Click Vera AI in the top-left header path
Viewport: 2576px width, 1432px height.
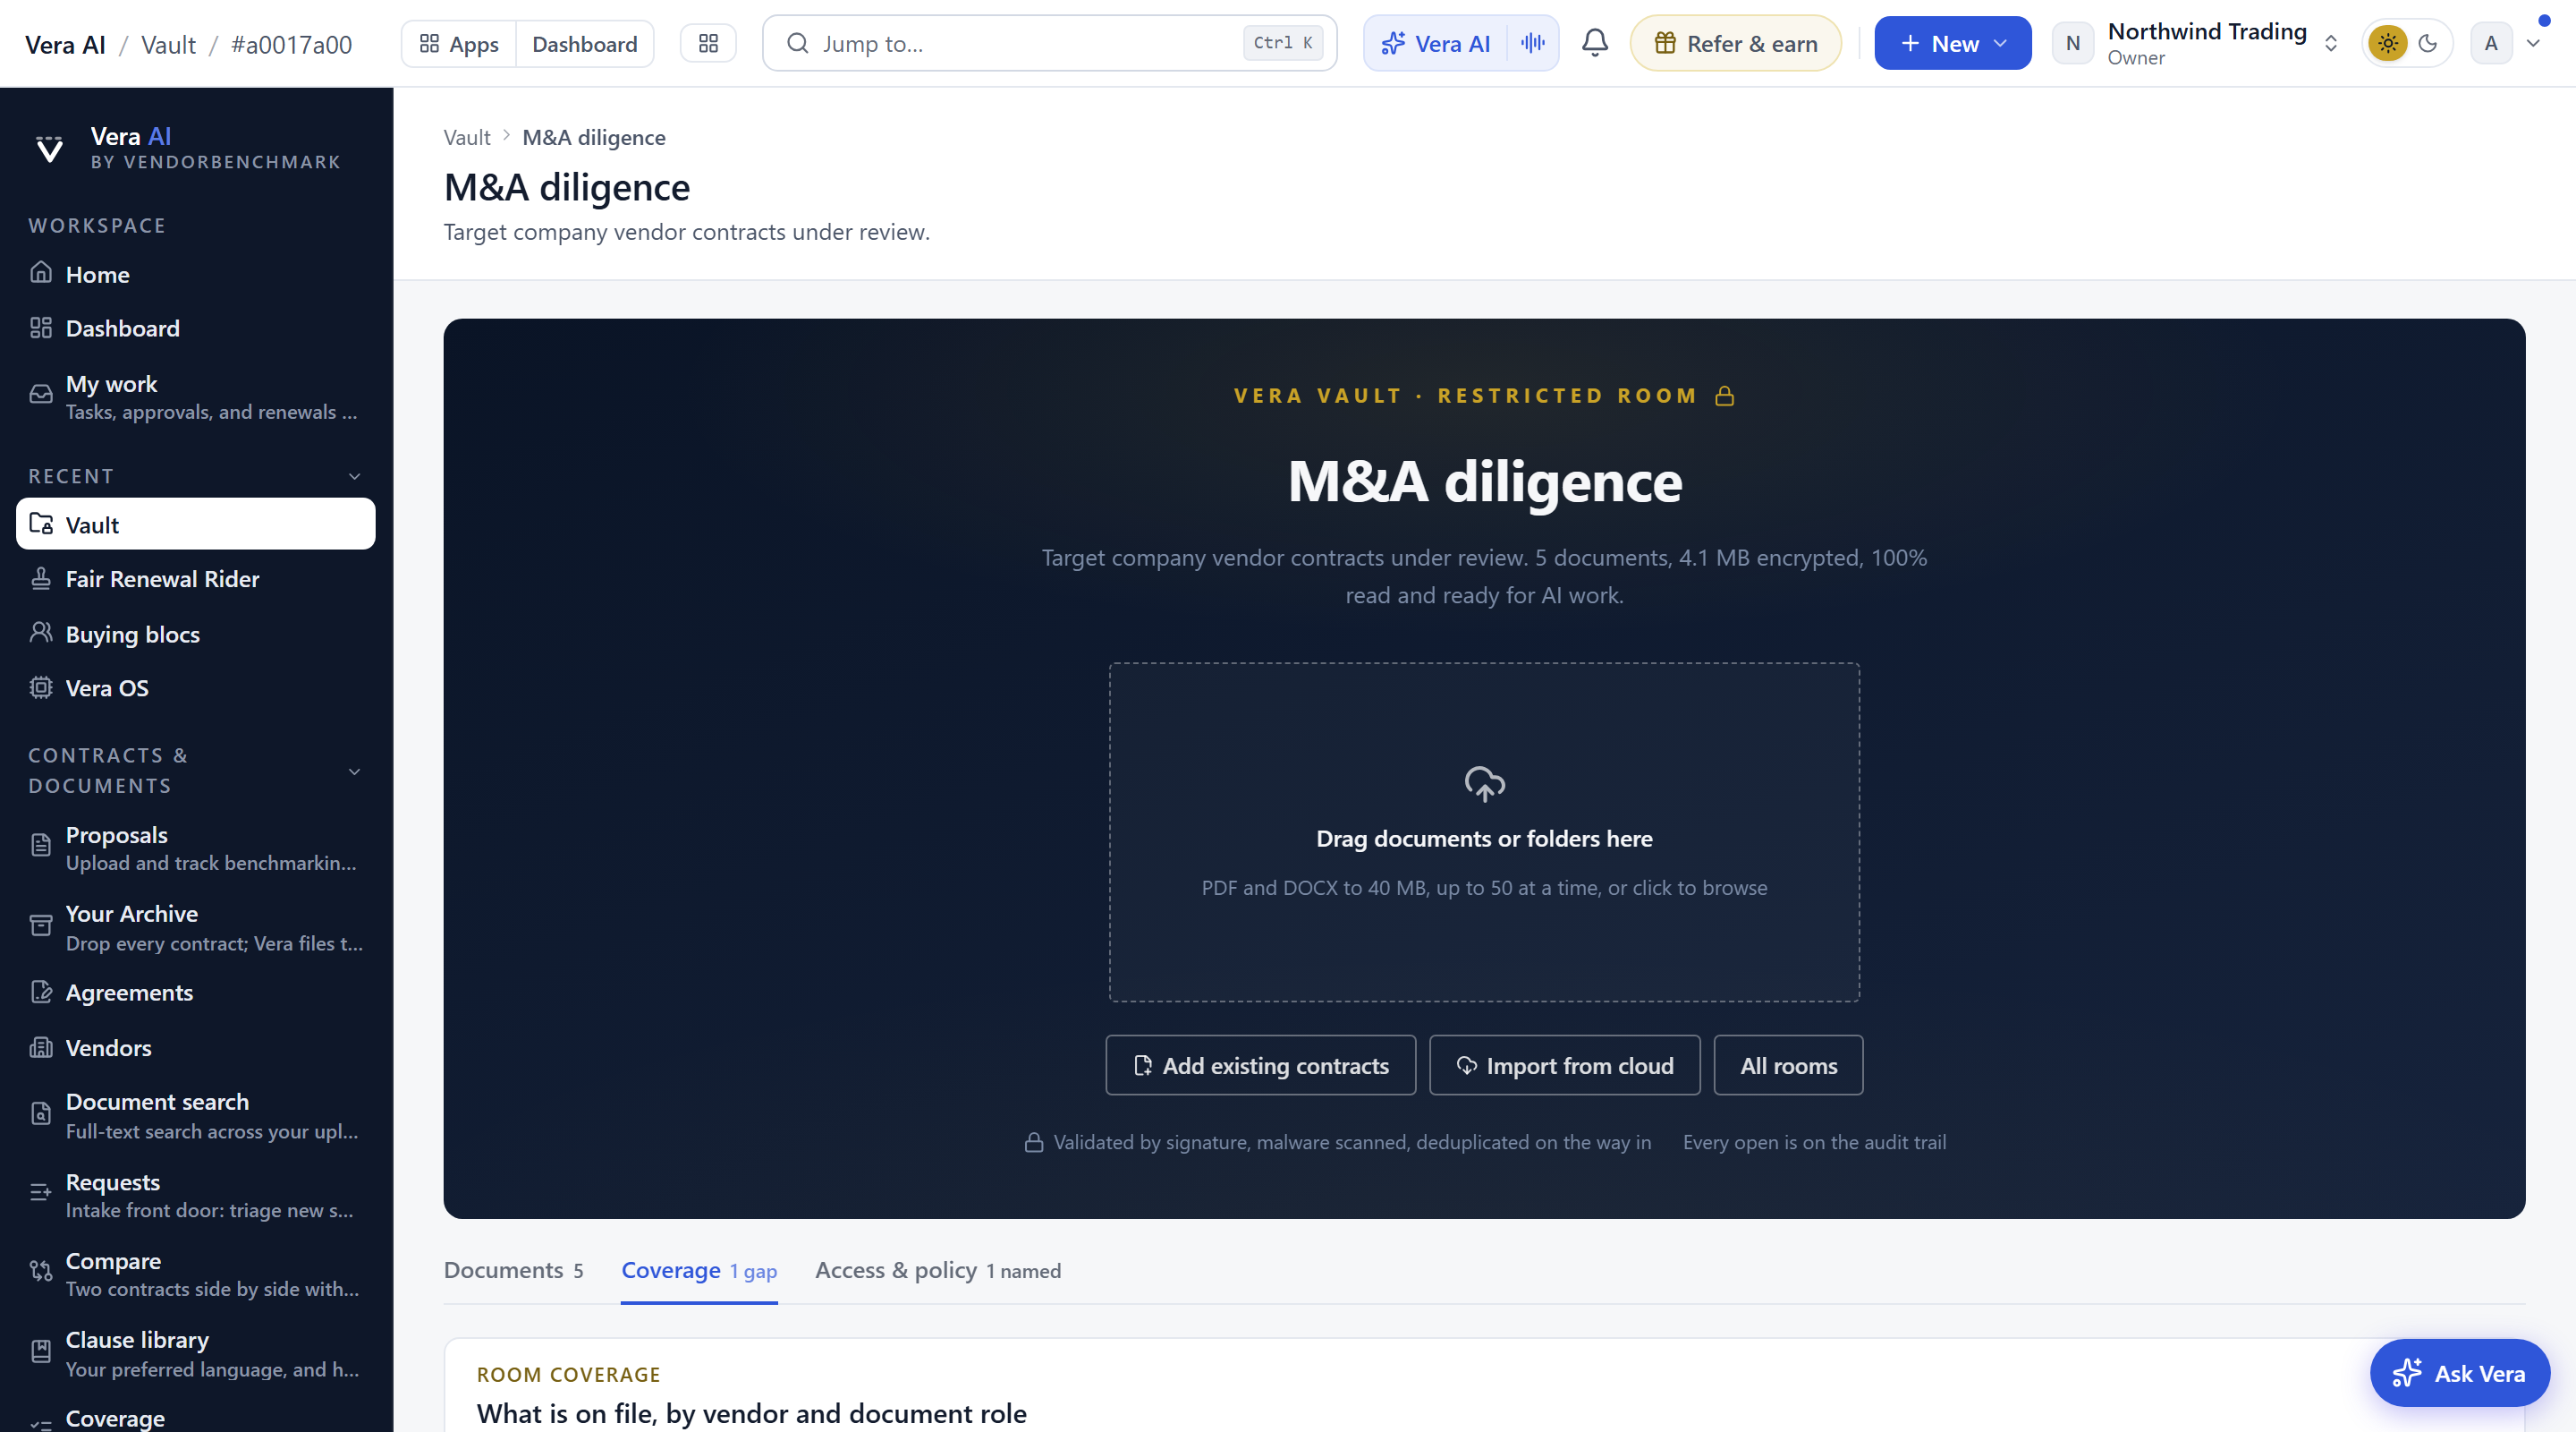pyautogui.click(x=65, y=44)
